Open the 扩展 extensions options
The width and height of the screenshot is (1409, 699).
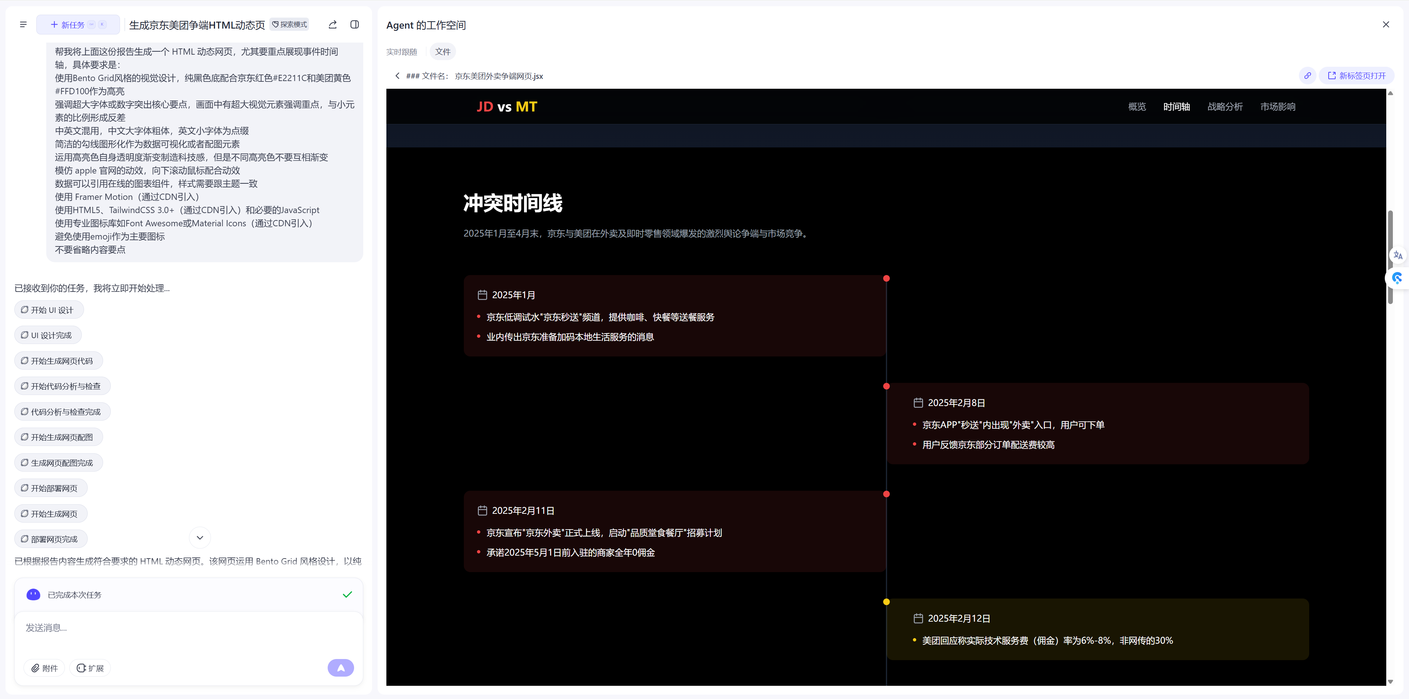click(x=90, y=668)
